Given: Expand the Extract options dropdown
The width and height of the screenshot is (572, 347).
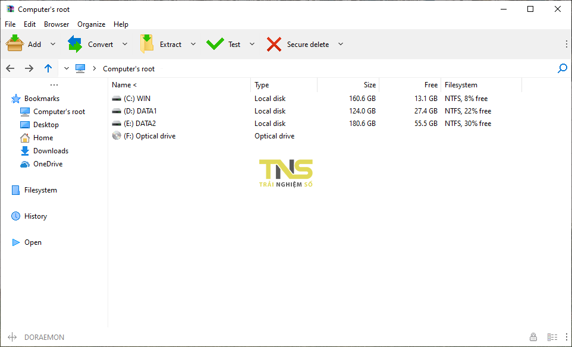Looking at the screenshot, I should pyautogui.click(x=193, y=43).
